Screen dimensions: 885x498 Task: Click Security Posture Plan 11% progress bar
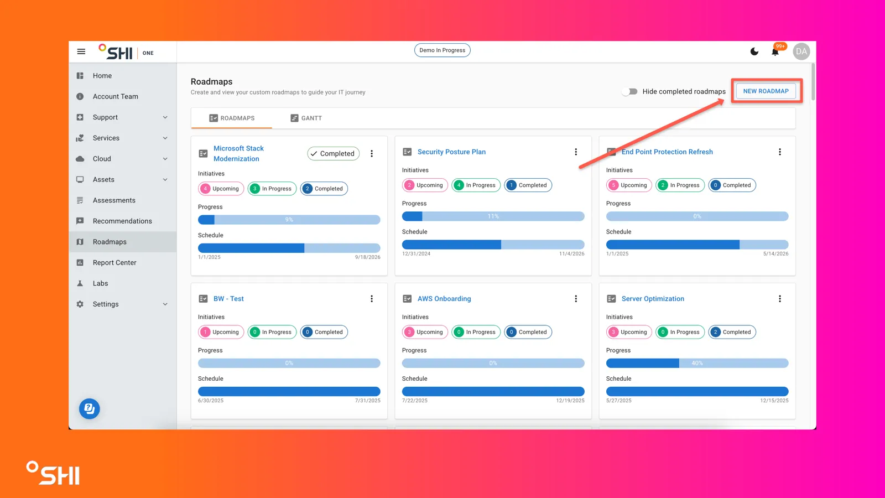pyautogui.click(x=493, y=216)
